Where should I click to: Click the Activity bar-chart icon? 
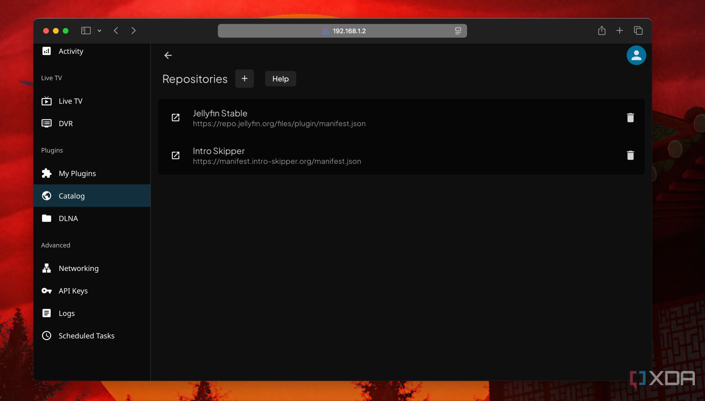click(x=46, y=51)
